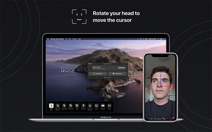Screen dimensions: 212x132
Task: Open the Apple menu
Action: pos(48,39)
